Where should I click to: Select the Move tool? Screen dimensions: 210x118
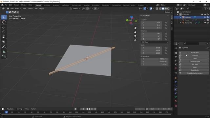[x=4, y=27]
